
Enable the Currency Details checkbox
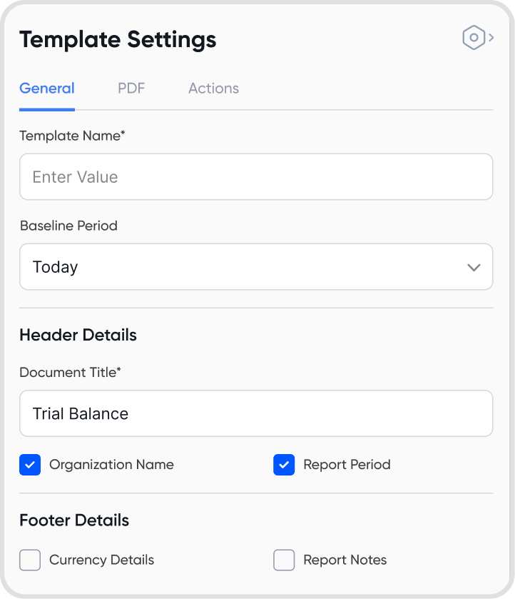pos(30,560)
